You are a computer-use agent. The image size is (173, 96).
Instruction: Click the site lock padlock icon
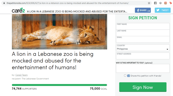(4, 3)
